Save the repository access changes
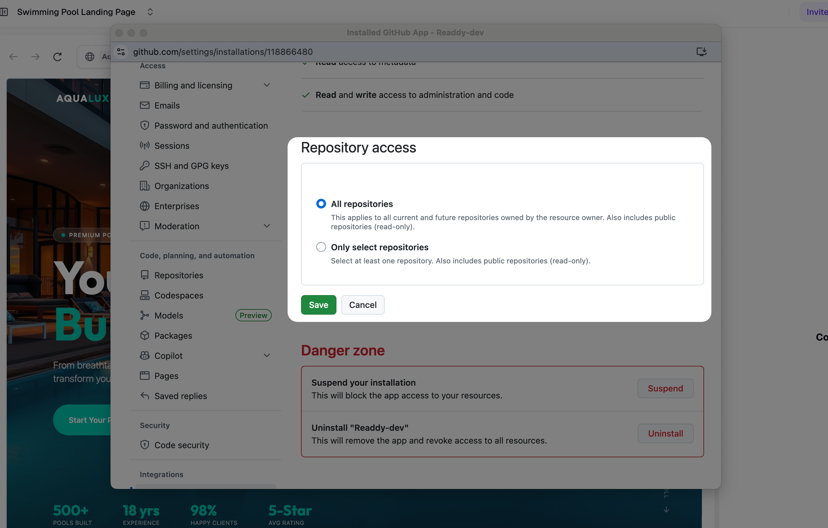This screenshot has height=528, width=828. point(318,305)
